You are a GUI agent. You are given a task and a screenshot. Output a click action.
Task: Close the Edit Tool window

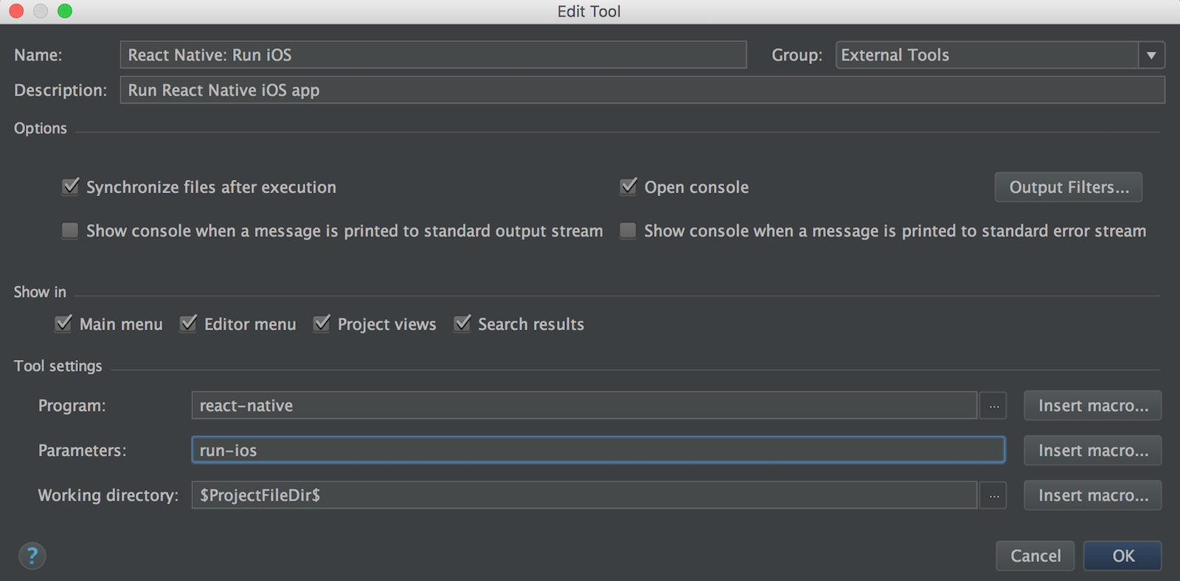(x=16, y=11)
